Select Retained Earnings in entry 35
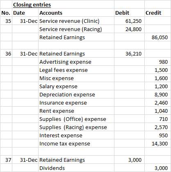Image resolution: width=171 pixels, height=172 pixels. coord(76,37)
